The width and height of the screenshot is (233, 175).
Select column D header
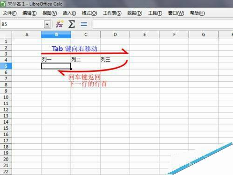point(115,35)
